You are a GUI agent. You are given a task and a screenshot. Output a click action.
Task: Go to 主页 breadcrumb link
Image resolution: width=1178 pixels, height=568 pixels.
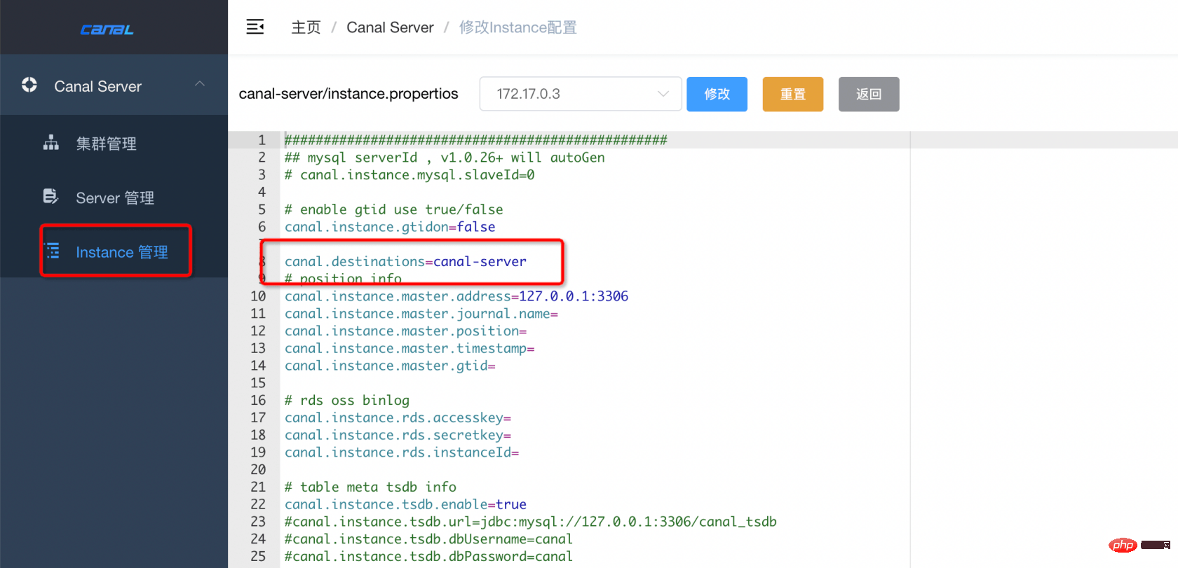coord(306,27)
